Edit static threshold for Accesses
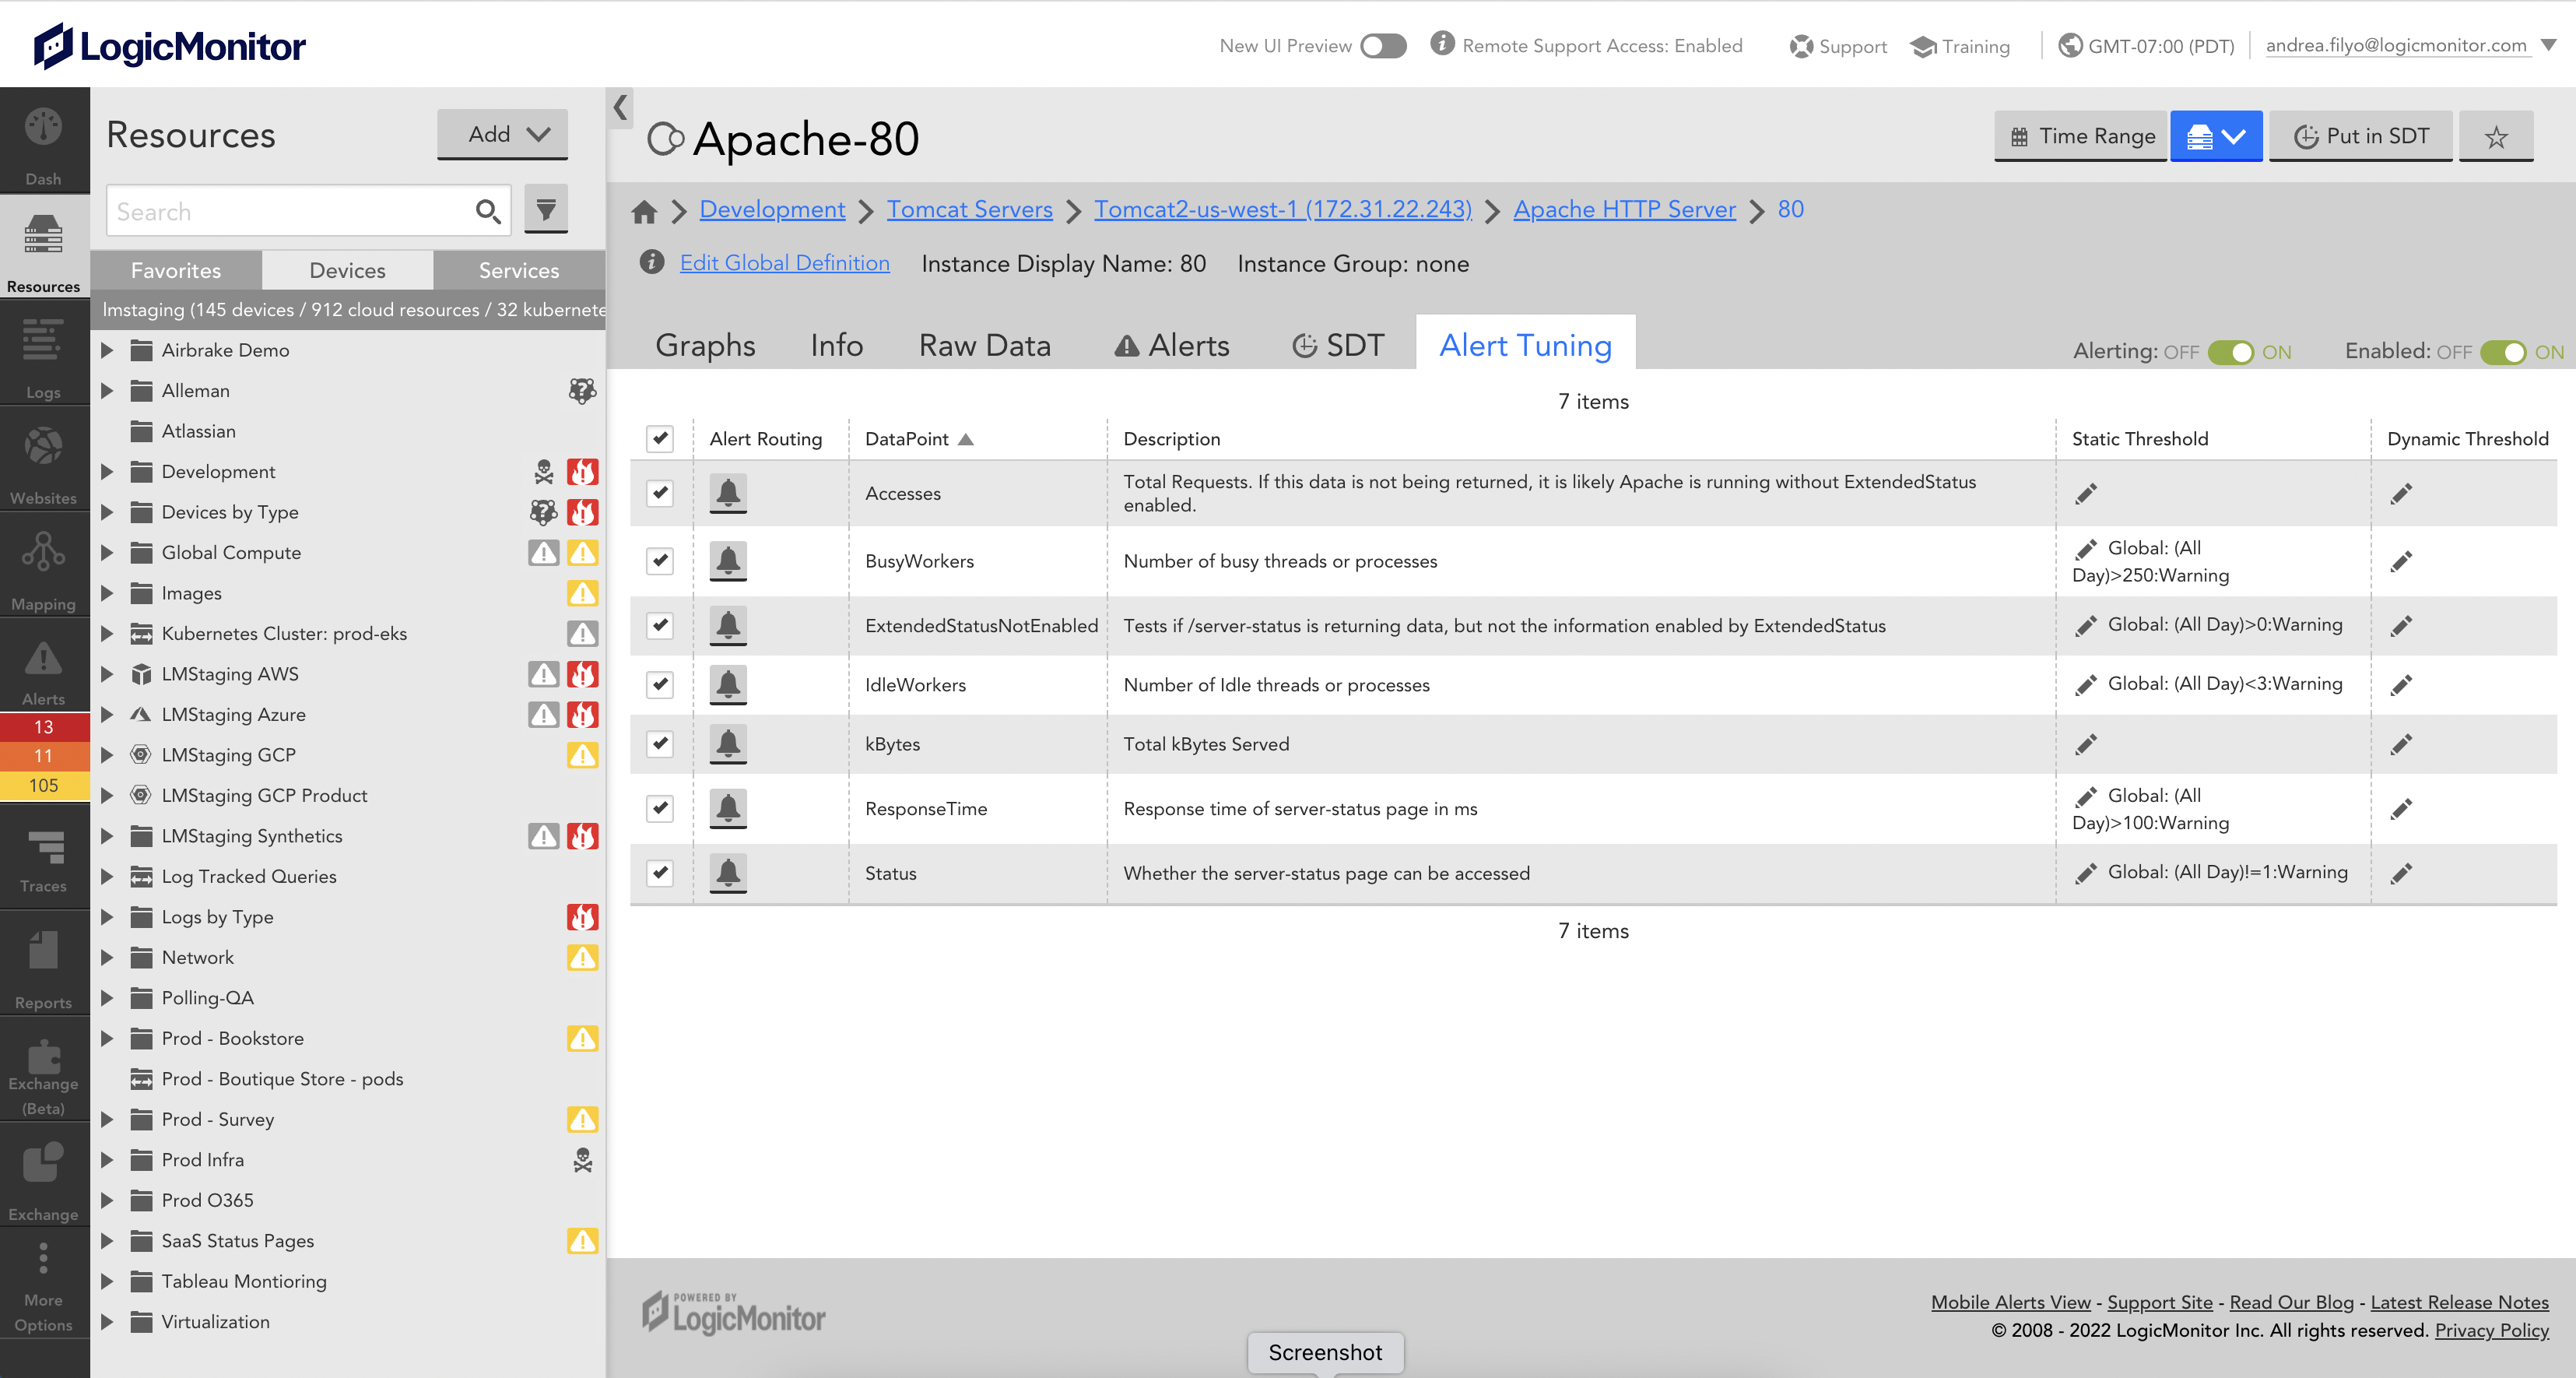The height and width of the screenshot is (1378, 2576). pyautogui.click(x=2086, y=494)
